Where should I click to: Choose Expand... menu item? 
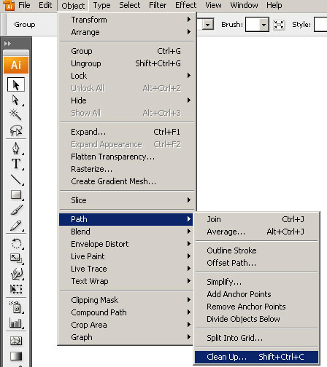click(x=126, y=132)
